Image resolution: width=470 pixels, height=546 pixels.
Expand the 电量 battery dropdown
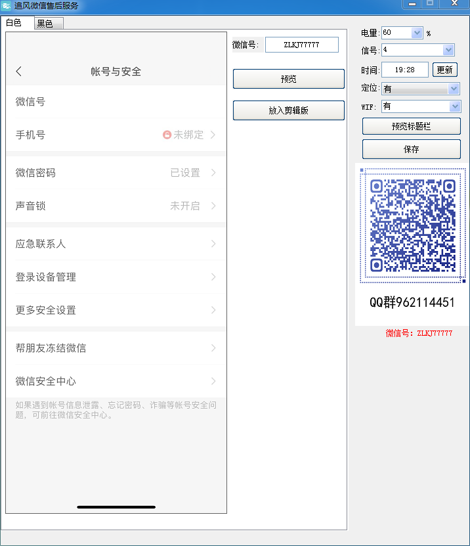click(417, 33)
